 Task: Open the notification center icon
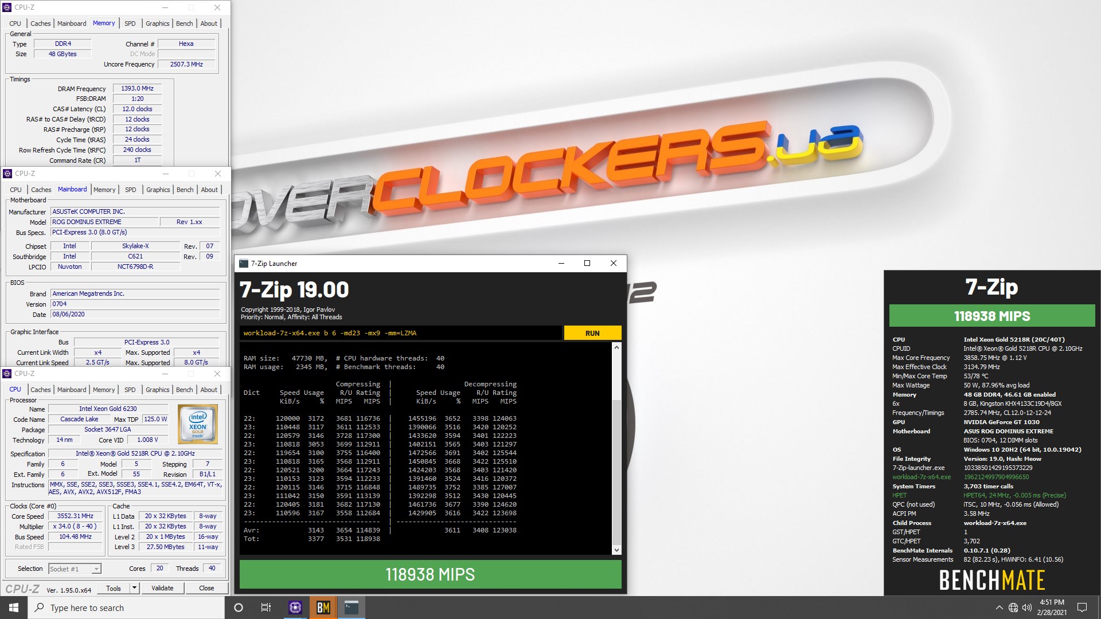click(1082, 608)
